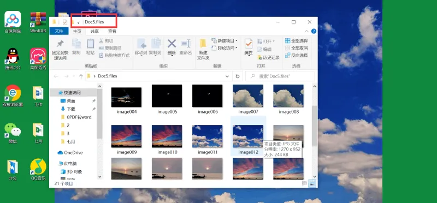Screen dimensions: 437x203
Task: Switch to details view icon in status bar
Action: coord(305,183)
